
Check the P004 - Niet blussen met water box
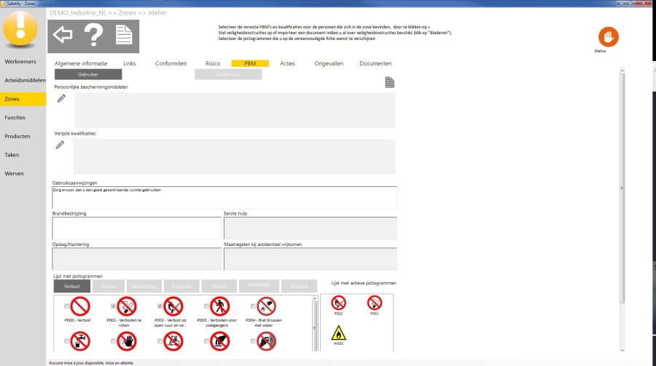253,306
